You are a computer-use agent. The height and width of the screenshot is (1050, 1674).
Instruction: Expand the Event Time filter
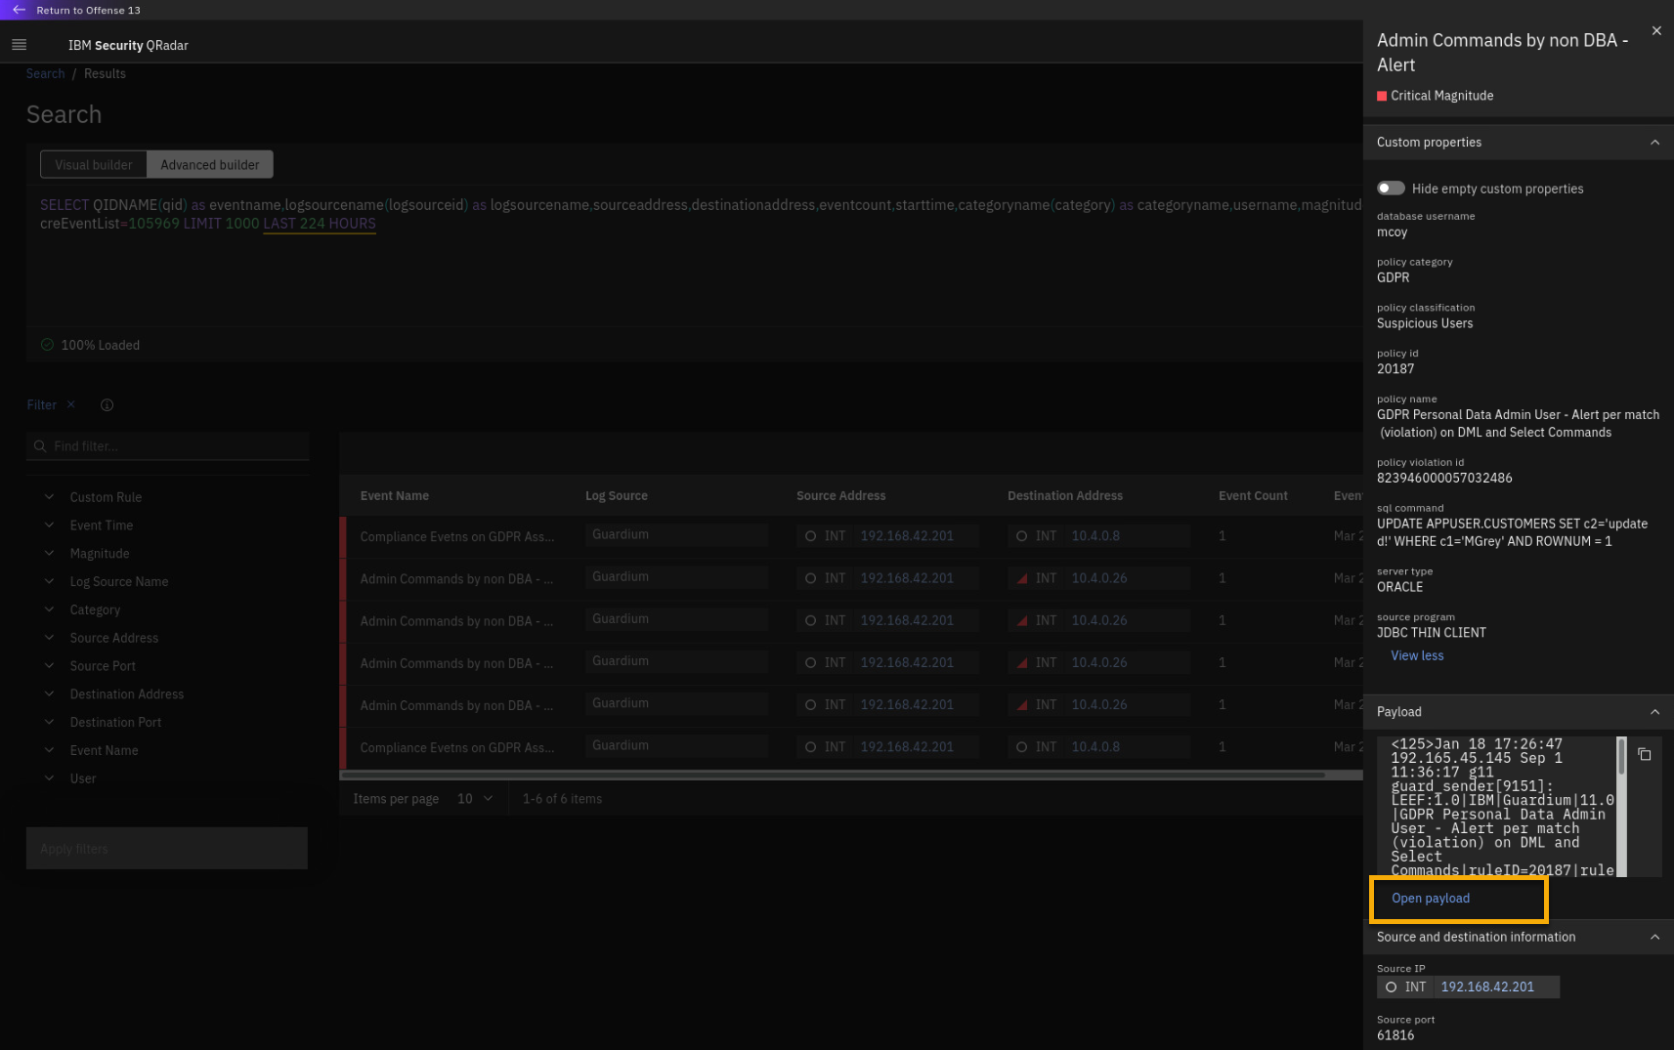(x=49, y=525)
